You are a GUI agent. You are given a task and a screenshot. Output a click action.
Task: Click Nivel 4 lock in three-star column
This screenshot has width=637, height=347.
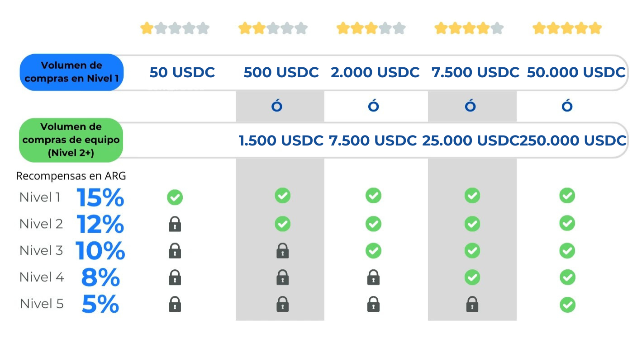coord(373,277)
